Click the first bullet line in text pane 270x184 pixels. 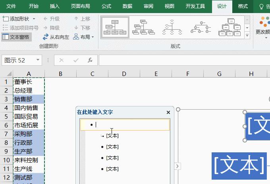[x=125, y=125]
